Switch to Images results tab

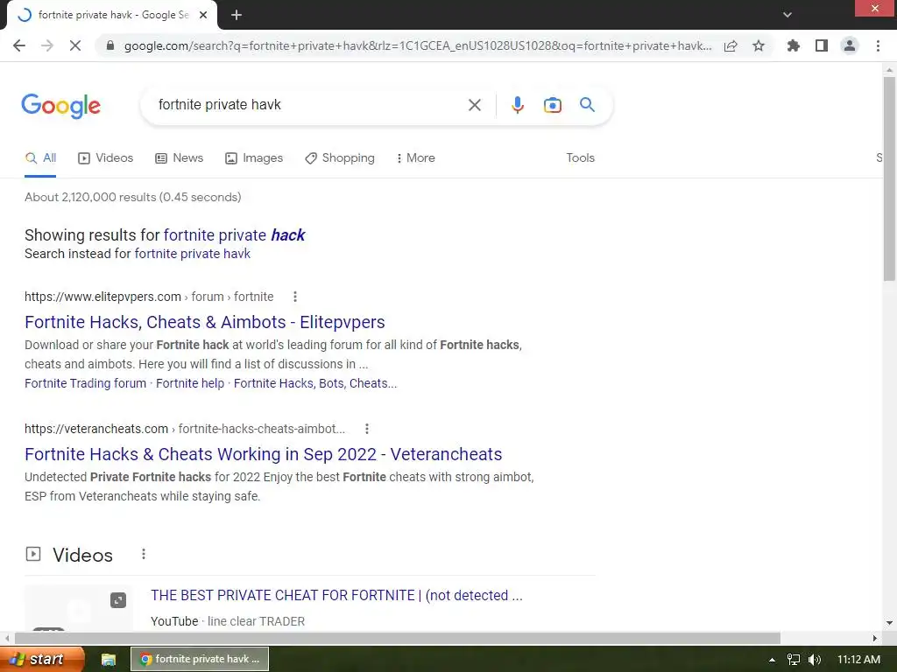[254, 158]
